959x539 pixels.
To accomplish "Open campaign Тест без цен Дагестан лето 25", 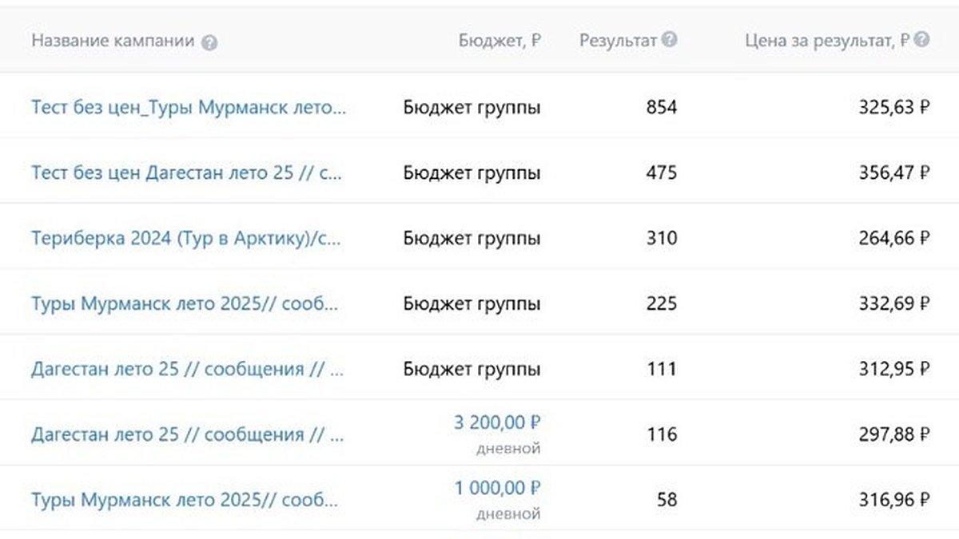I will click(x=187, y=173).
